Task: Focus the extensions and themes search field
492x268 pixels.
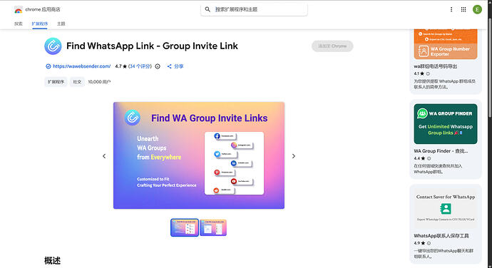Action: click(x=254, y=9)
